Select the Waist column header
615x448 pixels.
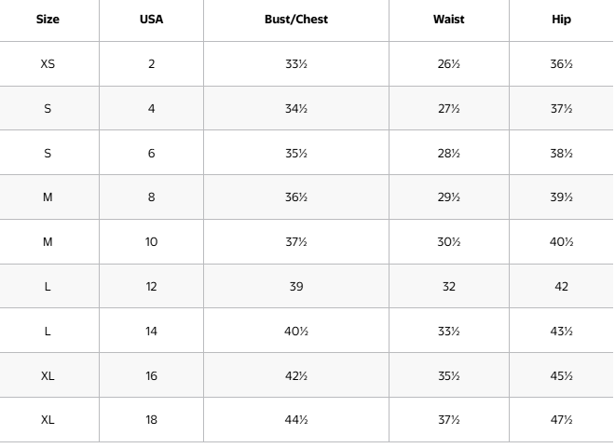coord(449,20)
